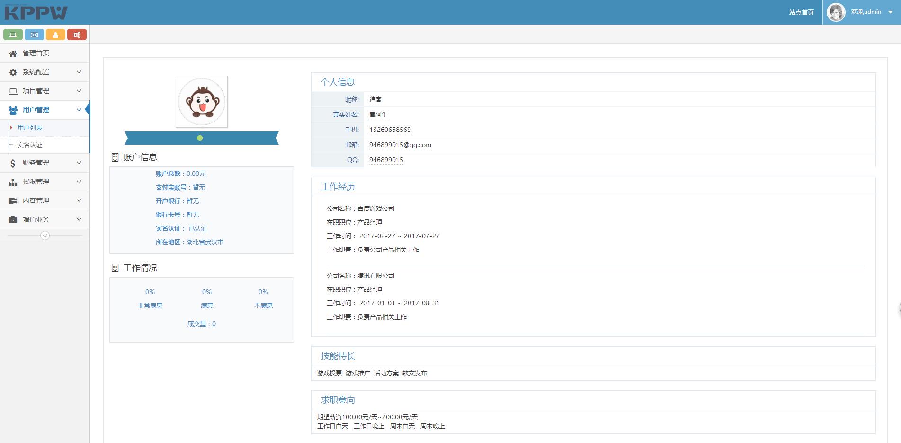Expand the 系统配置 menu chevron
The width and height of the screenshot is (901, 443).
click(79, 72)
